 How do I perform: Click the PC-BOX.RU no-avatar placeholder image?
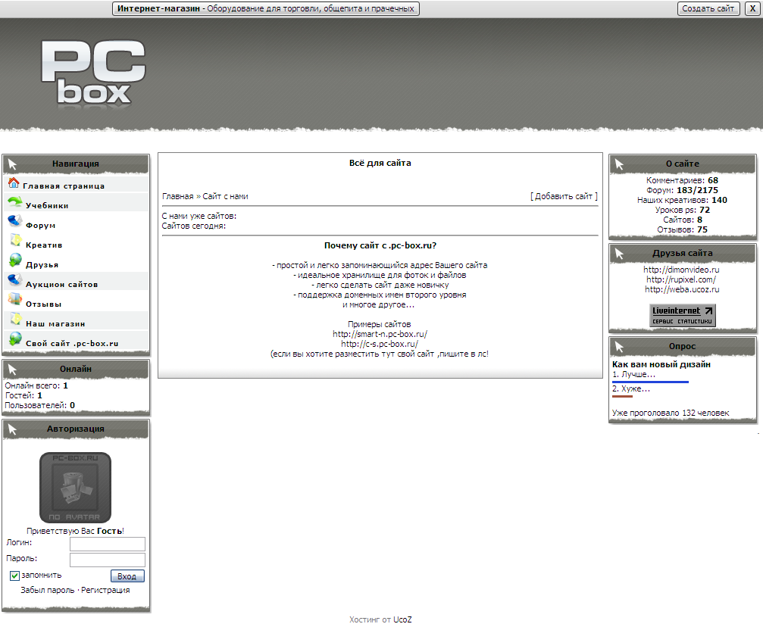point(74,487)
